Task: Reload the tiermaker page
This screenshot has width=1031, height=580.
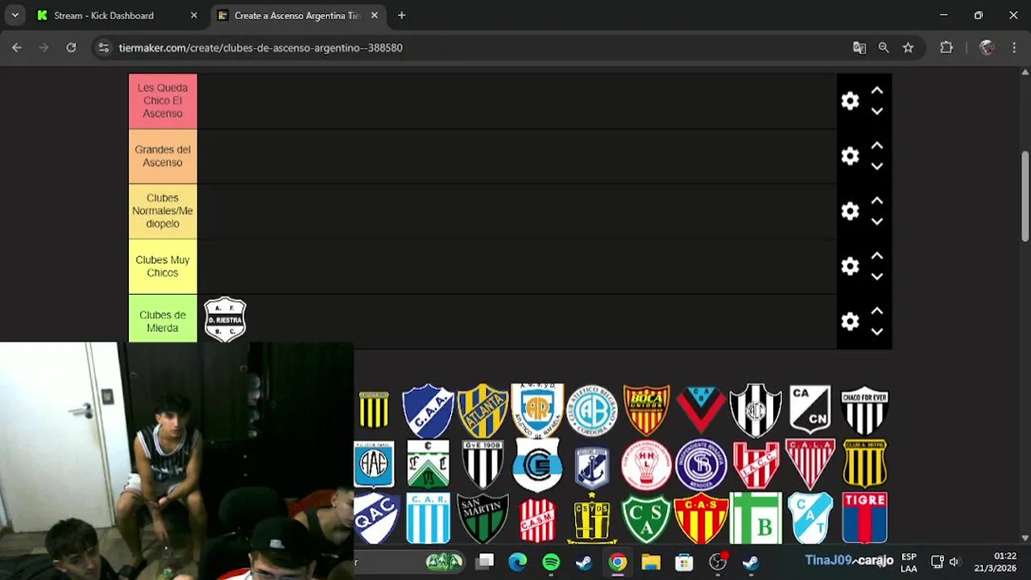Action: coord(71,48)
